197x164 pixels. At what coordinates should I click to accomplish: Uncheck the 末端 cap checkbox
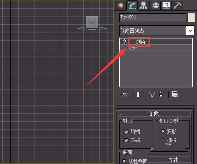126,140
